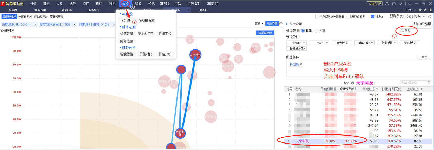Select 天奈科技 row in stock table
Screen dimensions: 434x150
coord(358,141)
